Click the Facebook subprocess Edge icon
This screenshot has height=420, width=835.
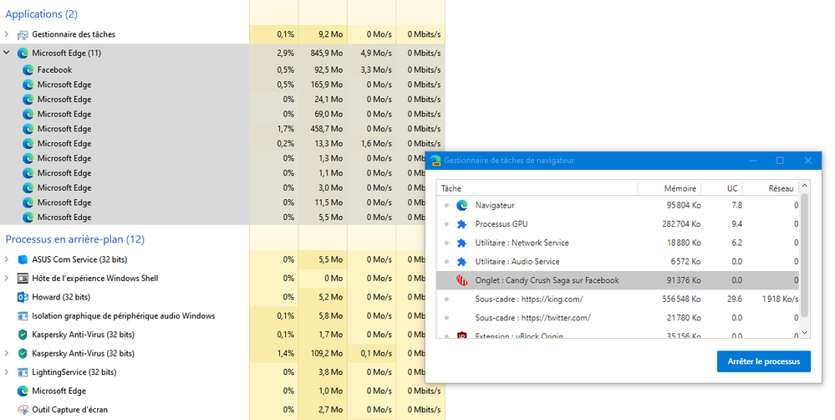[x=28, y=69]
